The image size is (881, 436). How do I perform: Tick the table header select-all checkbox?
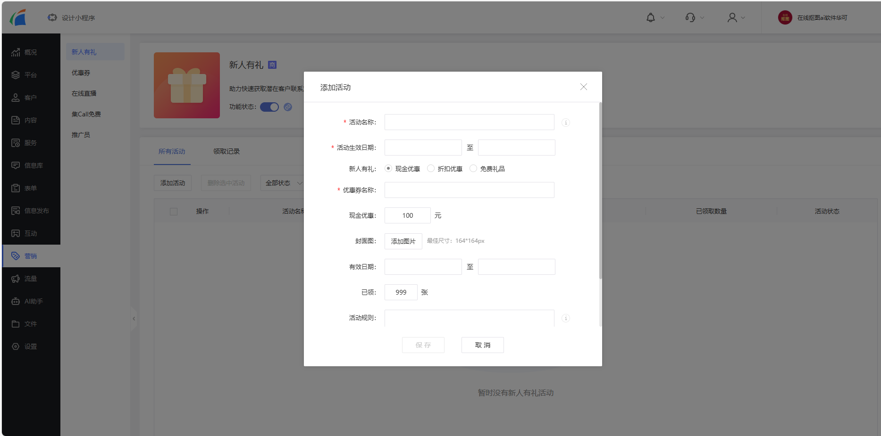(x=174, y=212)
